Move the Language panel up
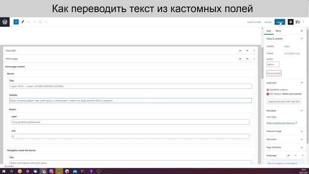 (289, 156)
